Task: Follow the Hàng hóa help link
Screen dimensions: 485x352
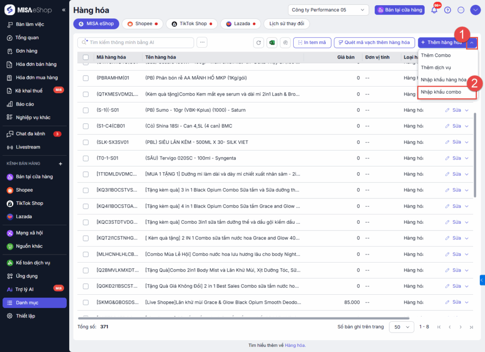Action: 295,345
